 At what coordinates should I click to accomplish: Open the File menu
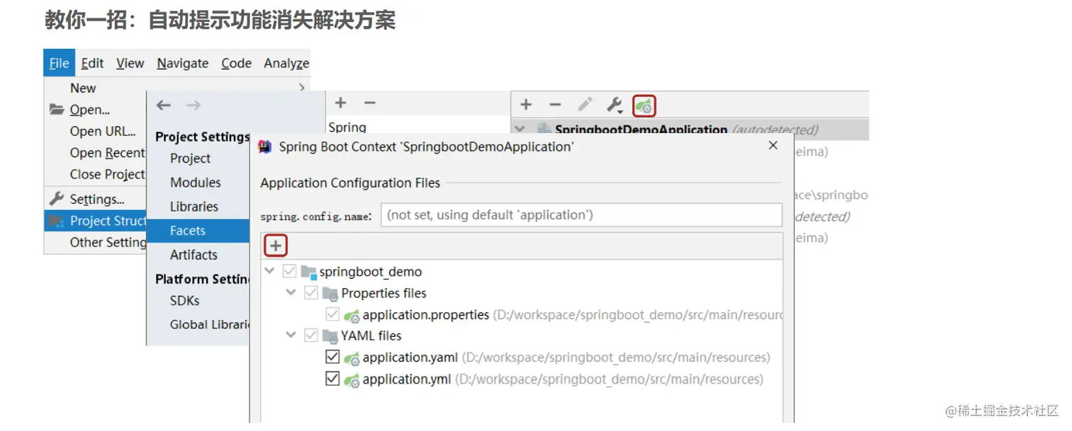coord(59,63)
